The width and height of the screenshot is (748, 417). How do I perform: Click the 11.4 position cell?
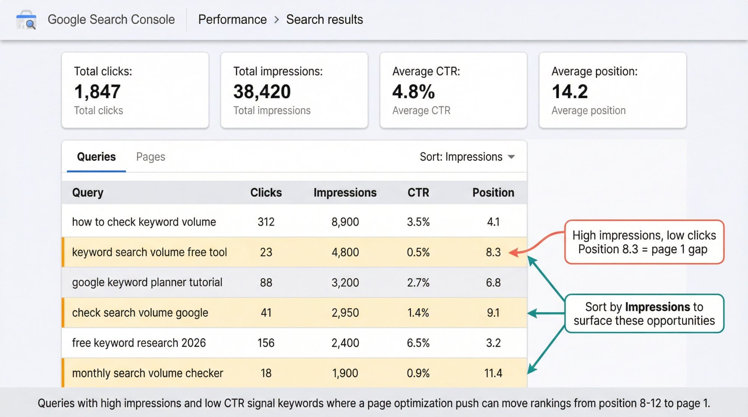click(493, 373)
